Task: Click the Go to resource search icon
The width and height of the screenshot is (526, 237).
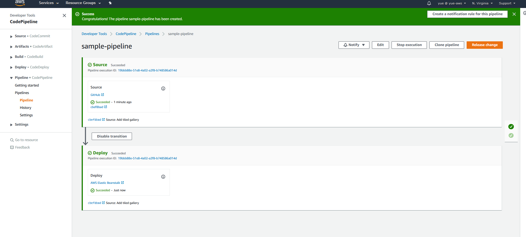Action: pos(12,140)
